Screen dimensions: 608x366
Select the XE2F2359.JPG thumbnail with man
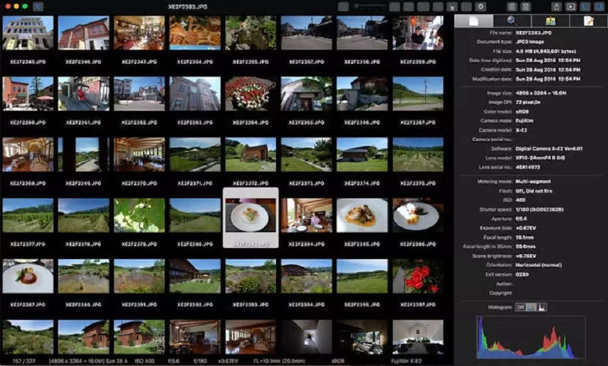click(418, 33)
